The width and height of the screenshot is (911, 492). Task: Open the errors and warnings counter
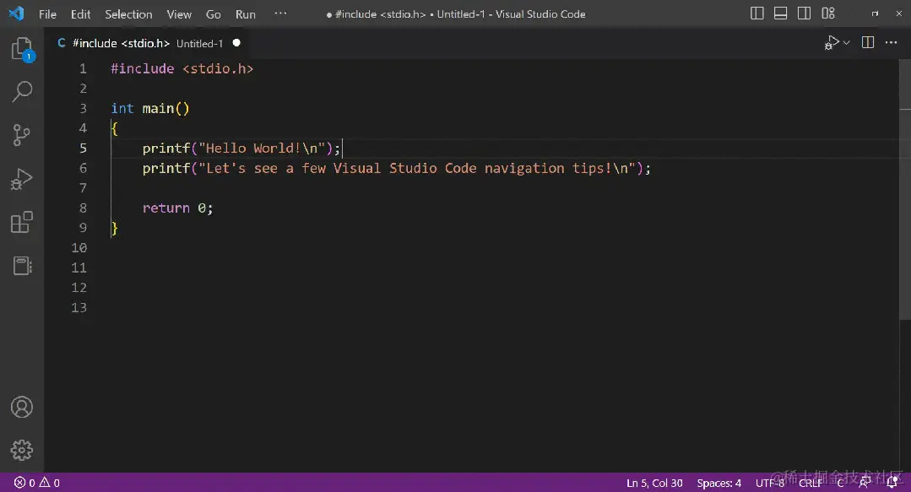(x=36, y=483)
